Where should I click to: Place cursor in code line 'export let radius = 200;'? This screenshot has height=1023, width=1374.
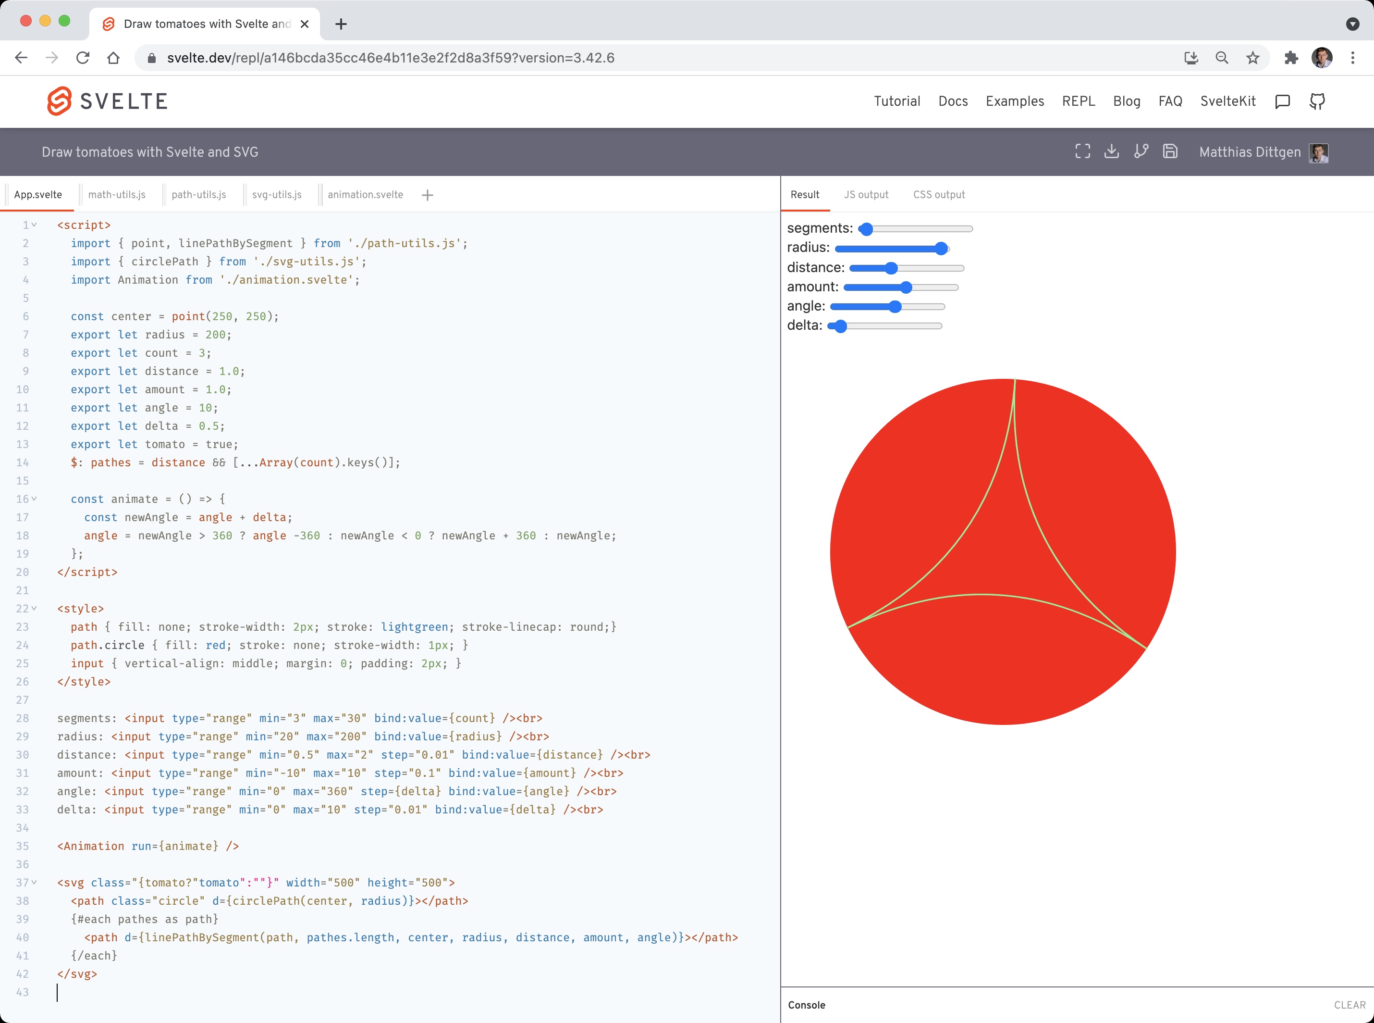click(150, 335)
